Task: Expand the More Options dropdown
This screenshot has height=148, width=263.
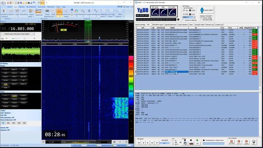Action: (123, 16)
